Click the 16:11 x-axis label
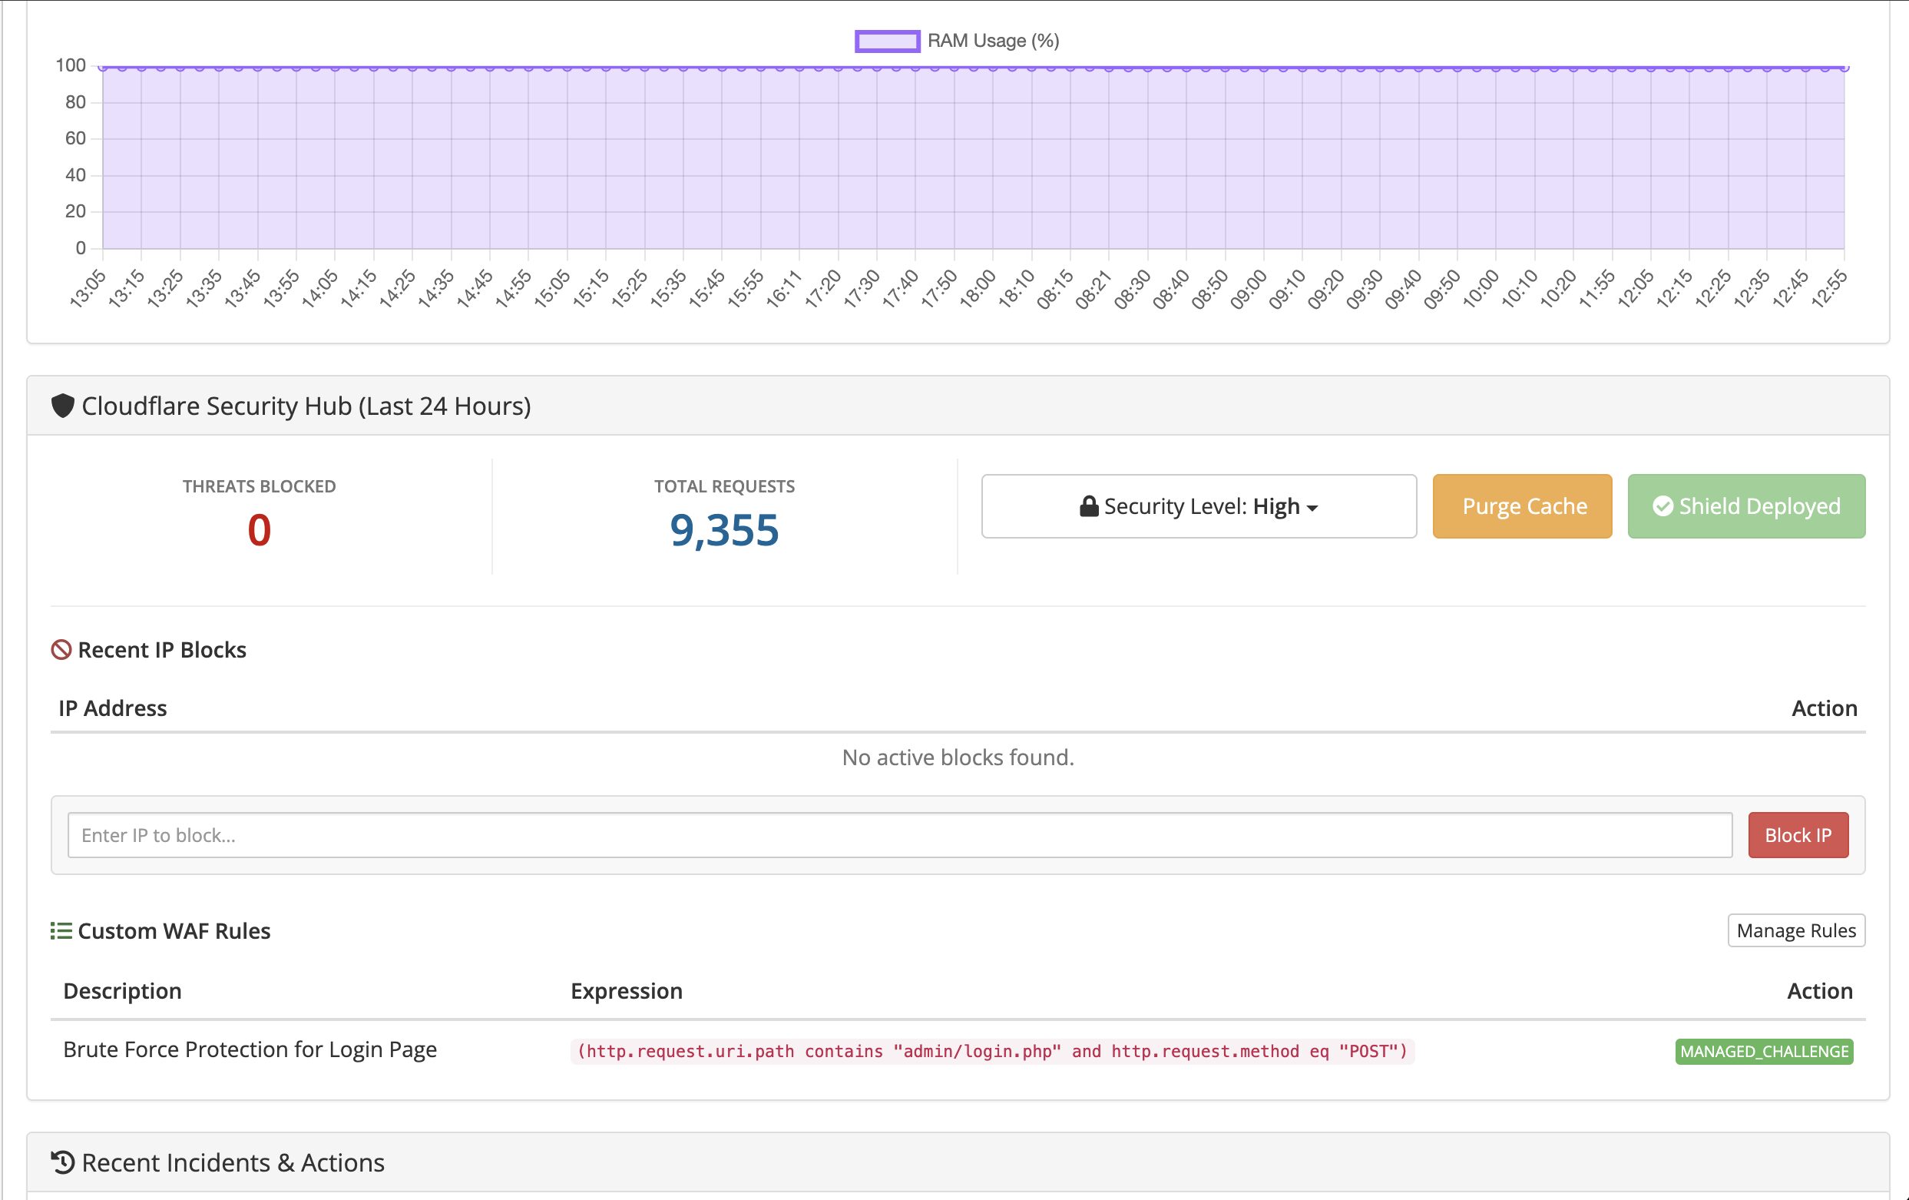 (x=785, y=290)
